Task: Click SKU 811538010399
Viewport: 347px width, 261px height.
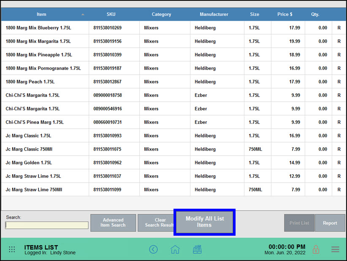Action: click(x=107, y=55)
